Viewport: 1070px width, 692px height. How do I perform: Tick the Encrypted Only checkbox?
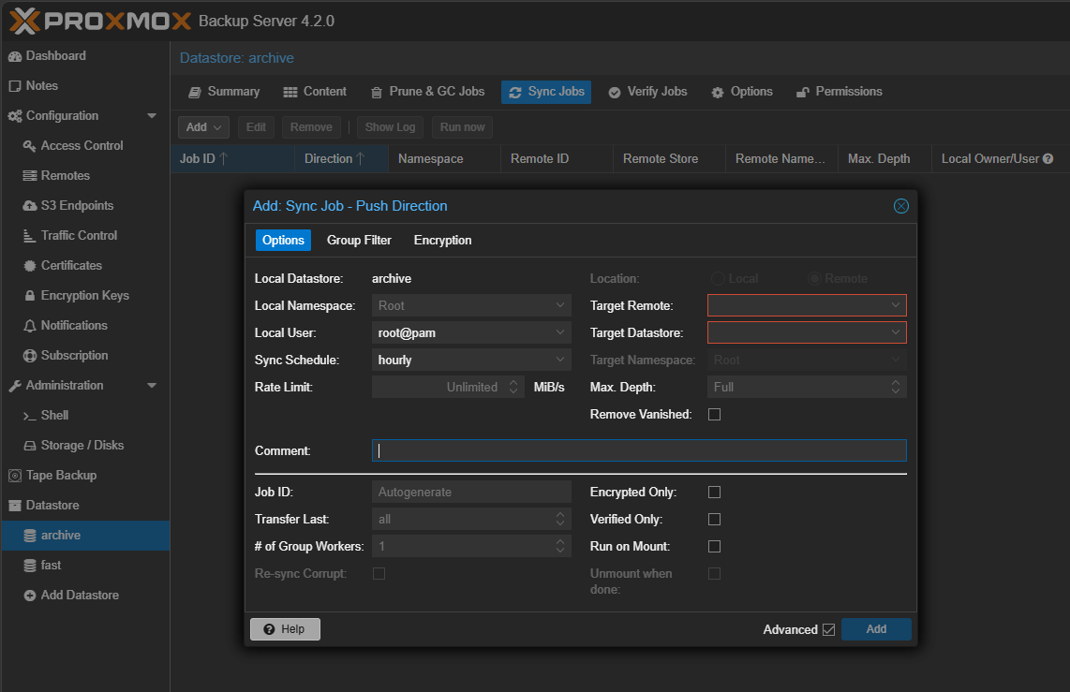[x=714, y=492]
